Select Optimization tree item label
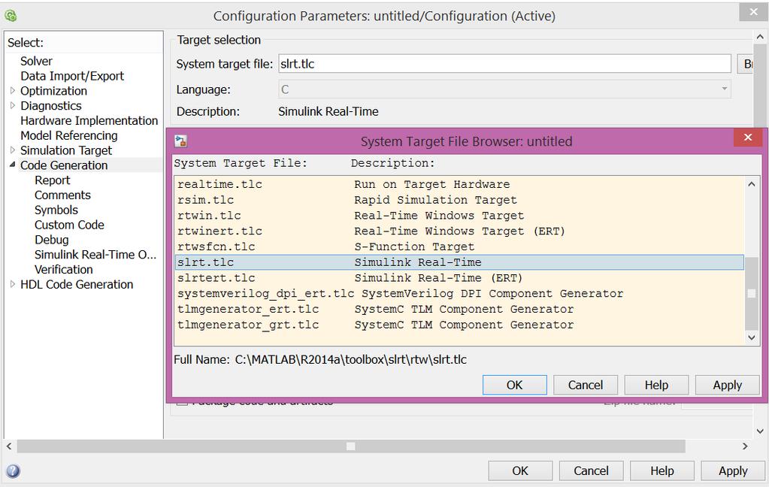Viewport: 769px width, 487px height. pyautogui.click(x=53, y=91)
